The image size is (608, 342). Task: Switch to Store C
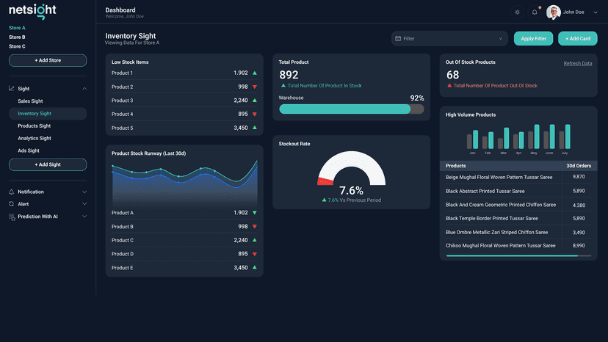tap(17, 46)
